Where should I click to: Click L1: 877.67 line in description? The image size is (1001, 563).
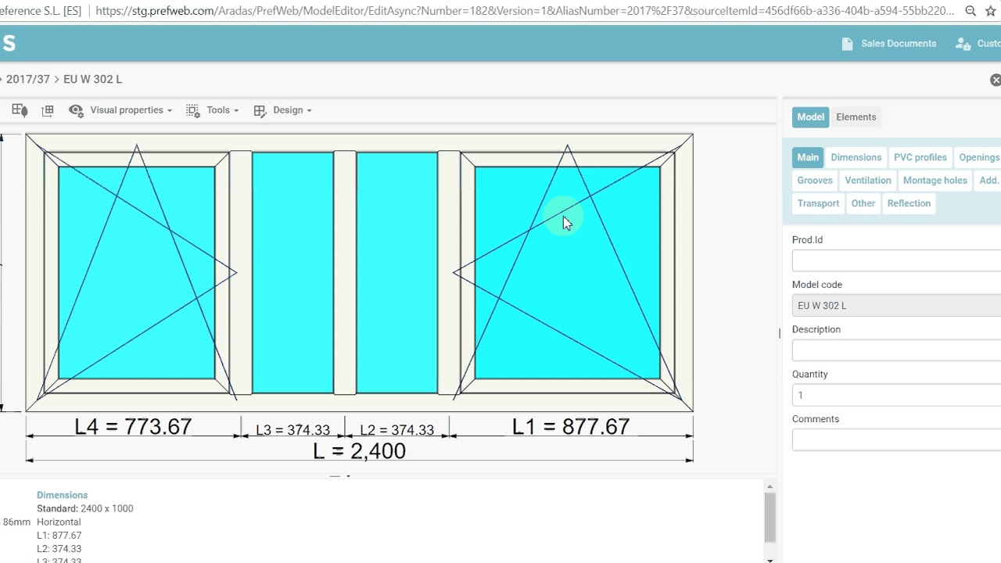pyautogui.click(x=59, y=536)
